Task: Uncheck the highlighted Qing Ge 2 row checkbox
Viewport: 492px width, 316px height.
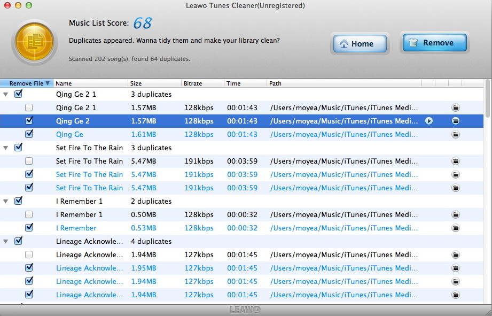Action: (x=29, y=121)
